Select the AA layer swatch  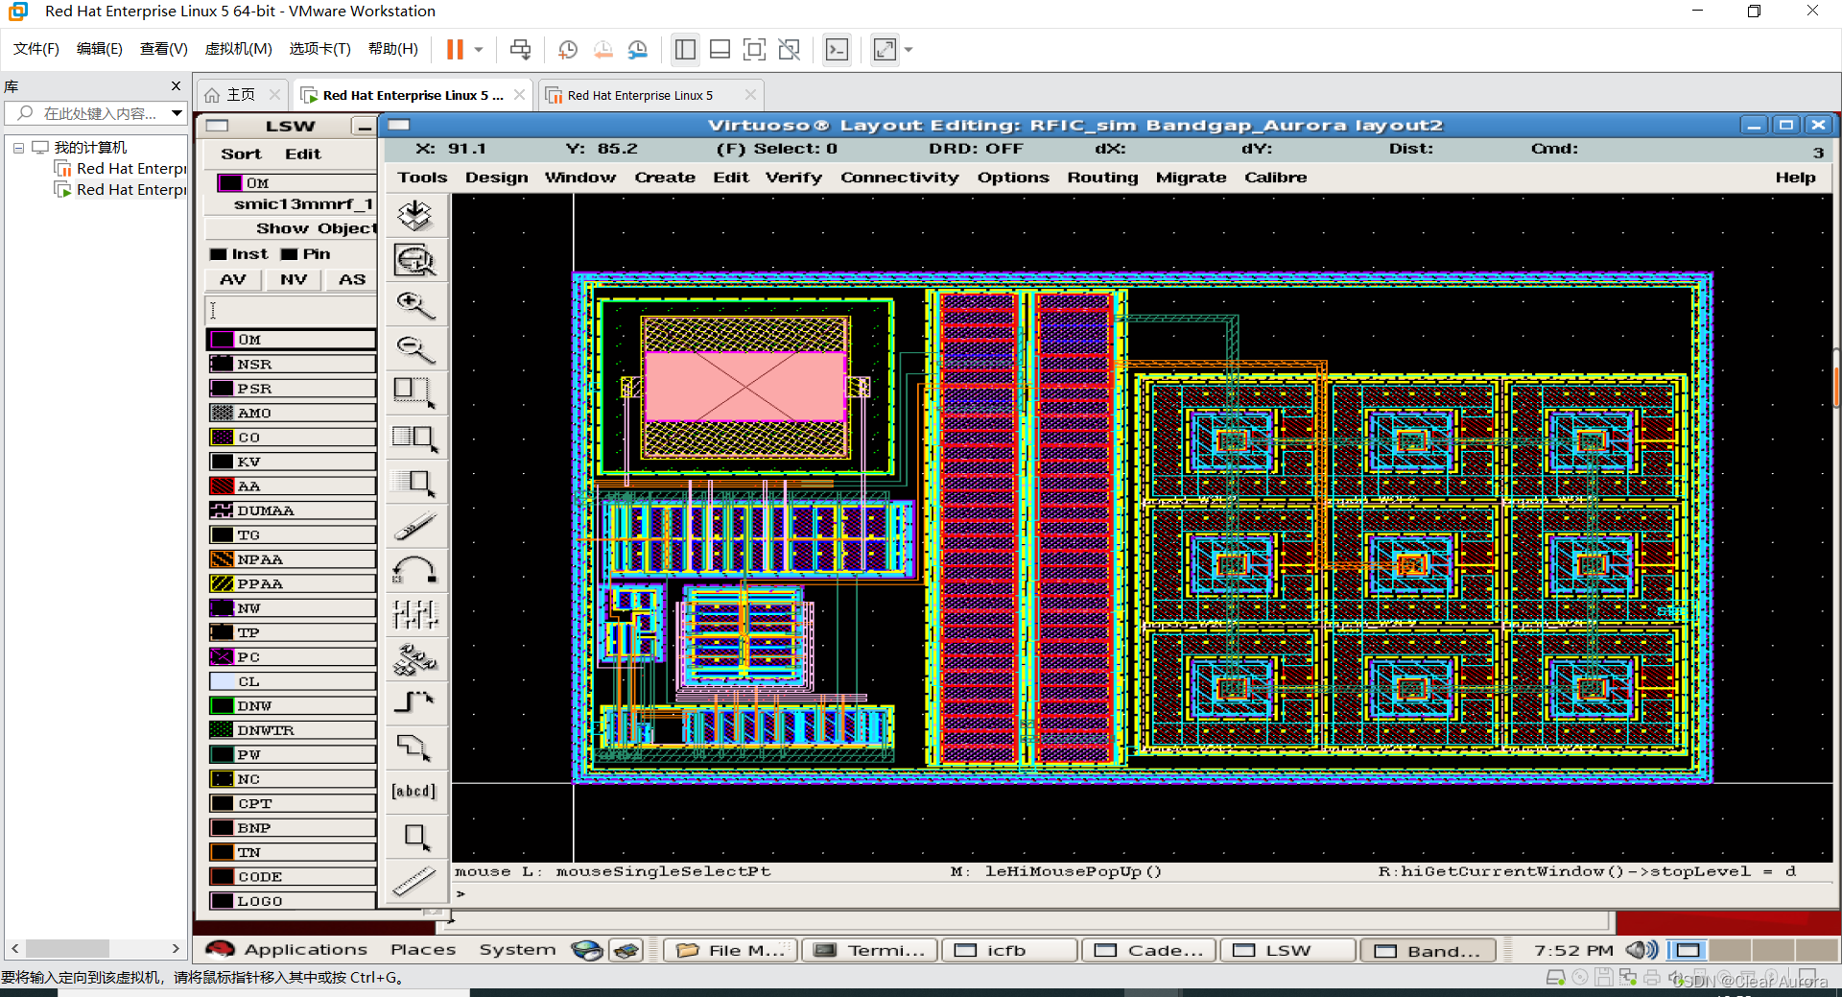coord(223,487)
